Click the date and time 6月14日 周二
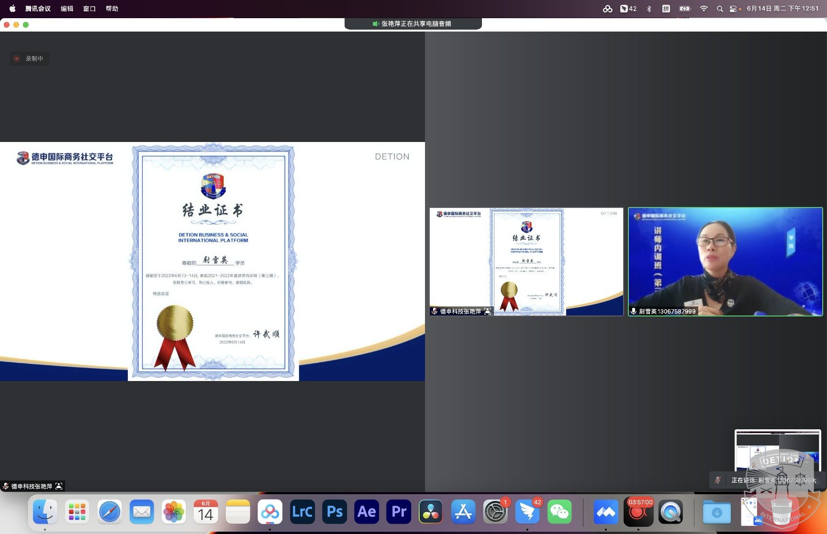Viewport: 827px width, 534px height. tap(782, 9)
